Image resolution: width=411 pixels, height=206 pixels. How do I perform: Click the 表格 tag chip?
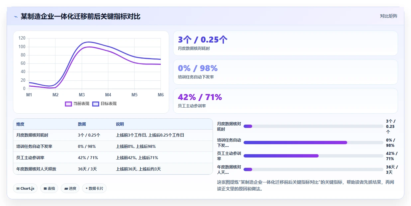pyautogui.click(x=49, y=188)
